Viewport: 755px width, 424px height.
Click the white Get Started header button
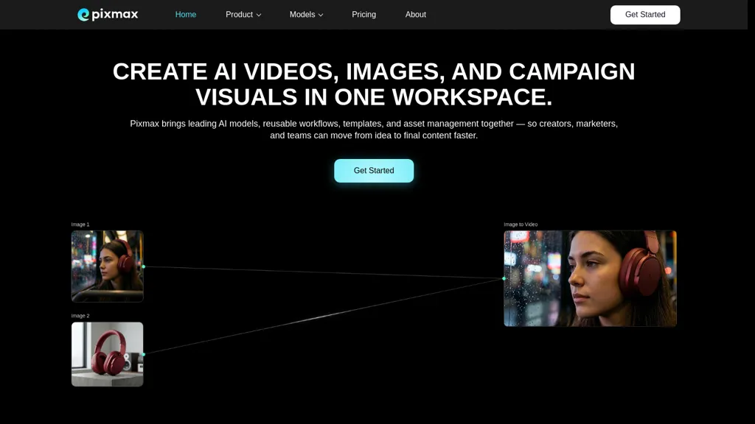(x=645, y=15)
